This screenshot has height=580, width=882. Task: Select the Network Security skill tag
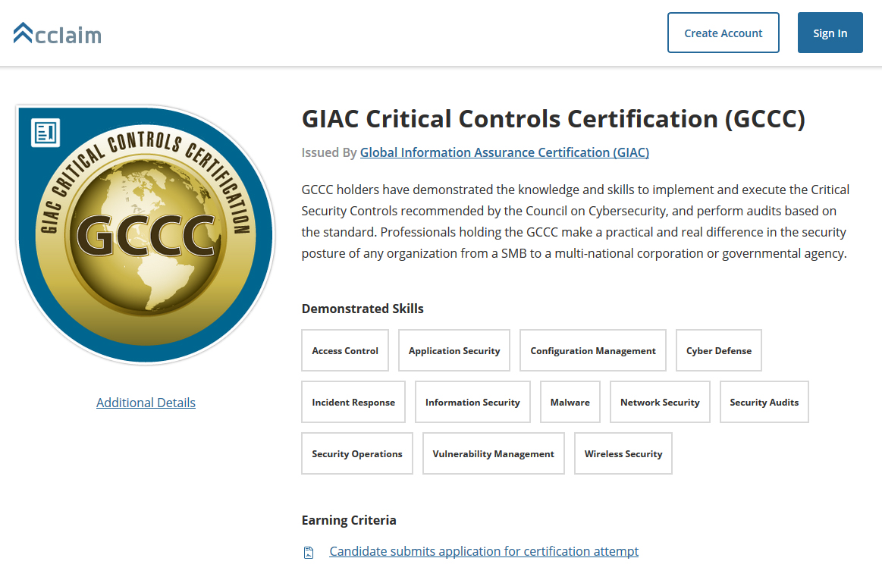pyautogui.click(x=660, y=403)
